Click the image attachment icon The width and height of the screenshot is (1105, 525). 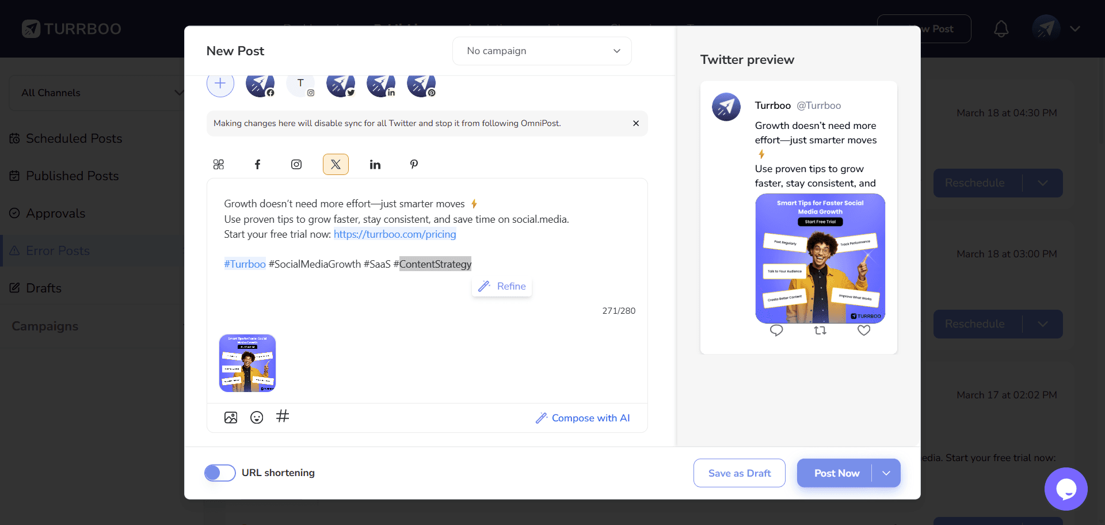pyautogui.click(x=231, y=417)
